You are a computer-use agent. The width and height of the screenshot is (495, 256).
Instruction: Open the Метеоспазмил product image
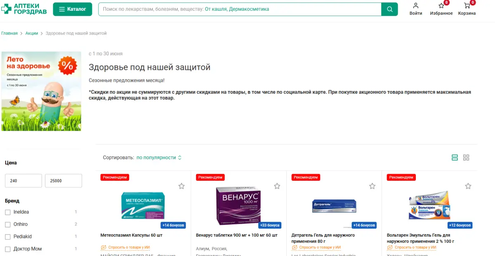[143, 205]
